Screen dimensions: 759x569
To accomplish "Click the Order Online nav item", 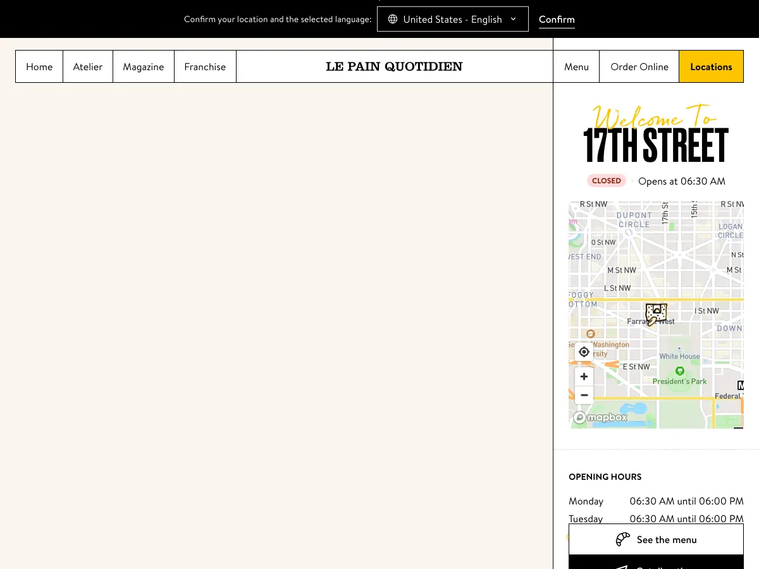I will pos(639,66).
